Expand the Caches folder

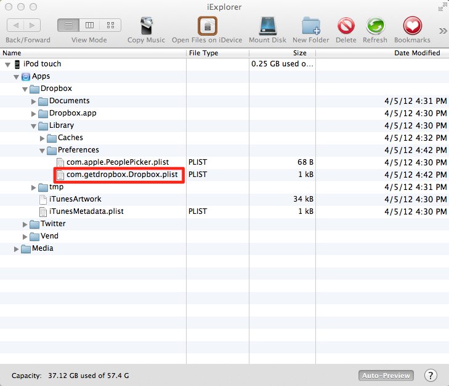[42, 138]
